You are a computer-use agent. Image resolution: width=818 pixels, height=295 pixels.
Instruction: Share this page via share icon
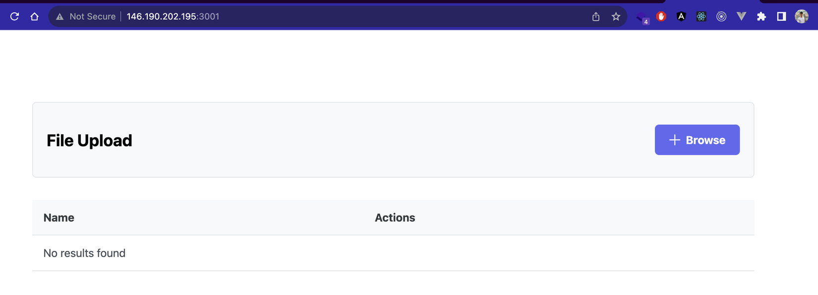[x=596, y=17]
